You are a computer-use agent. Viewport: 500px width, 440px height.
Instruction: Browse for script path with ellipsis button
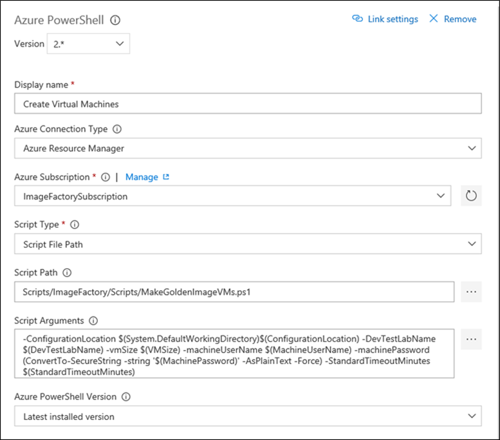point(471,291)
